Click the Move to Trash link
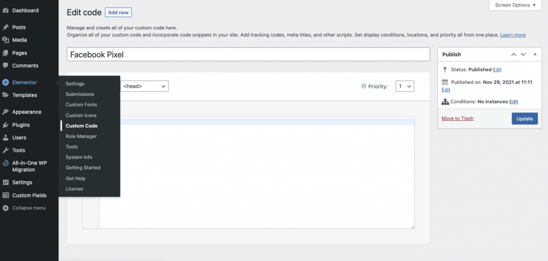 (457, 118)
